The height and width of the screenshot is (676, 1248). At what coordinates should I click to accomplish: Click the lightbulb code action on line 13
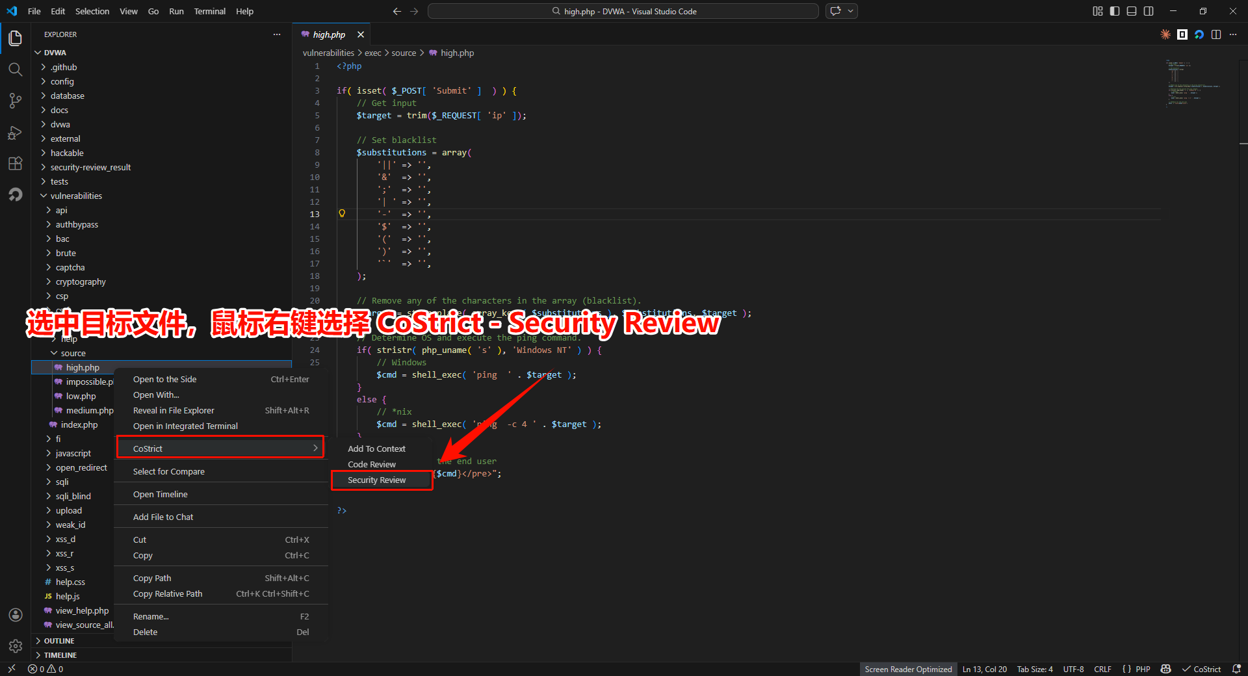pos(342,214)
